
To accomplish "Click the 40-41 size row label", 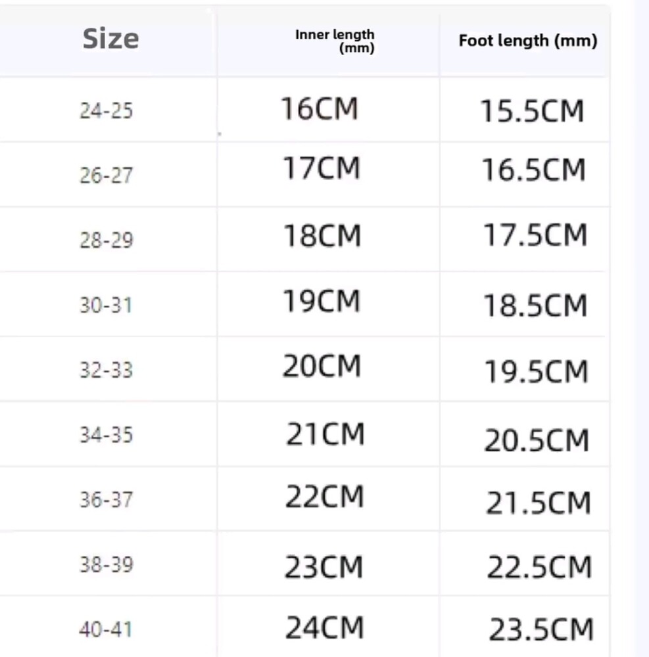I will coord(106,630).
